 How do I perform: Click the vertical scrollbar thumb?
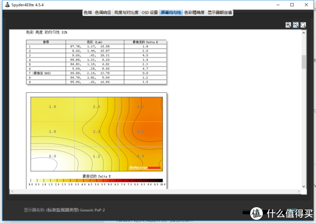tap(304, 62)
